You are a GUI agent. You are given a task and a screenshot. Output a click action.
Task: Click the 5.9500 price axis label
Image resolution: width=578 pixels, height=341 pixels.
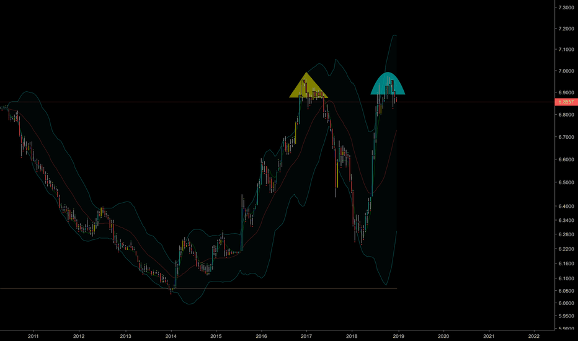[x=566, y=316]
